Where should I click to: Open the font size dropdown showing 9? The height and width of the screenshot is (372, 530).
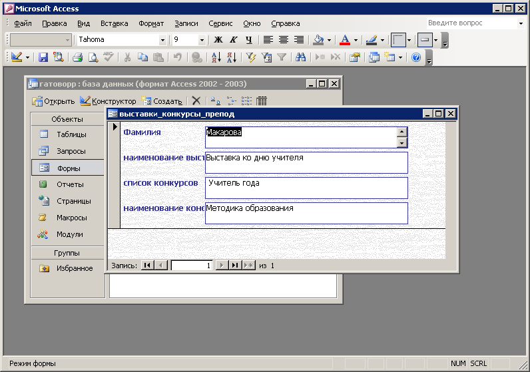(202, 40)
